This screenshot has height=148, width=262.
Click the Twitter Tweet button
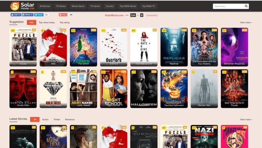coord(39,15)
